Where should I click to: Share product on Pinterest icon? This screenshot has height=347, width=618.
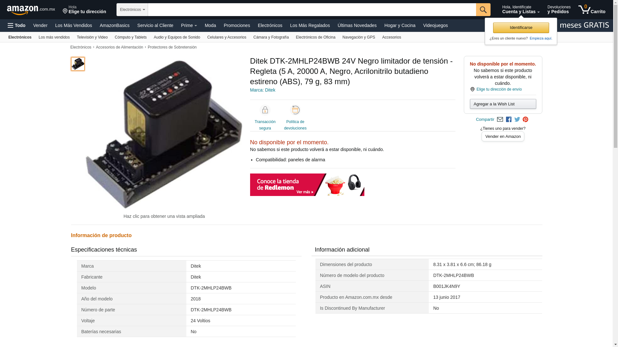(x=525, y=120)
